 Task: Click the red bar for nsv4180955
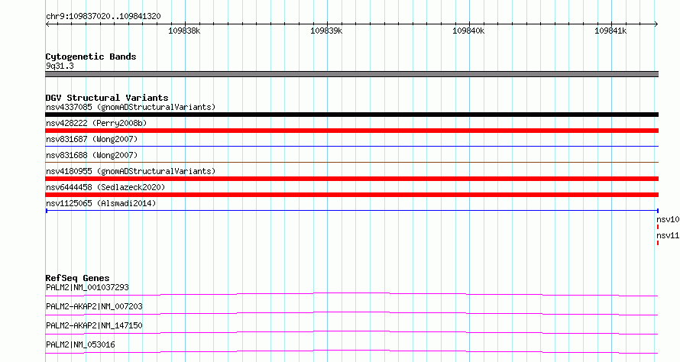[x=351, y=179]
